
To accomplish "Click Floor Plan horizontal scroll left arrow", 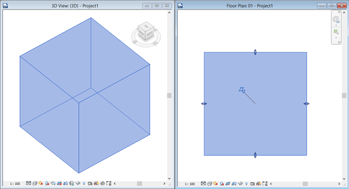I will [x=271, y=183].
